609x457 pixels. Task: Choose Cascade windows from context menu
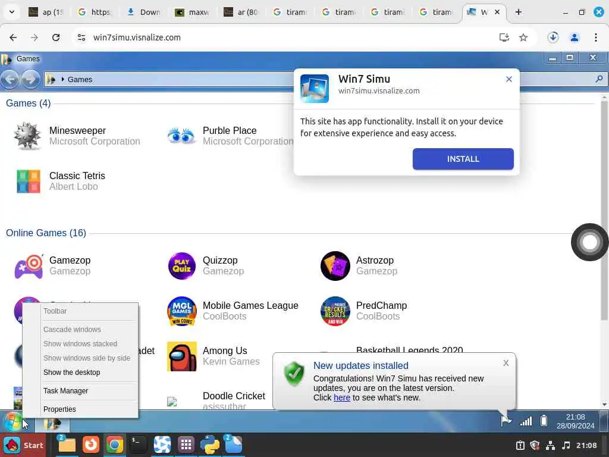pos(72,330)
